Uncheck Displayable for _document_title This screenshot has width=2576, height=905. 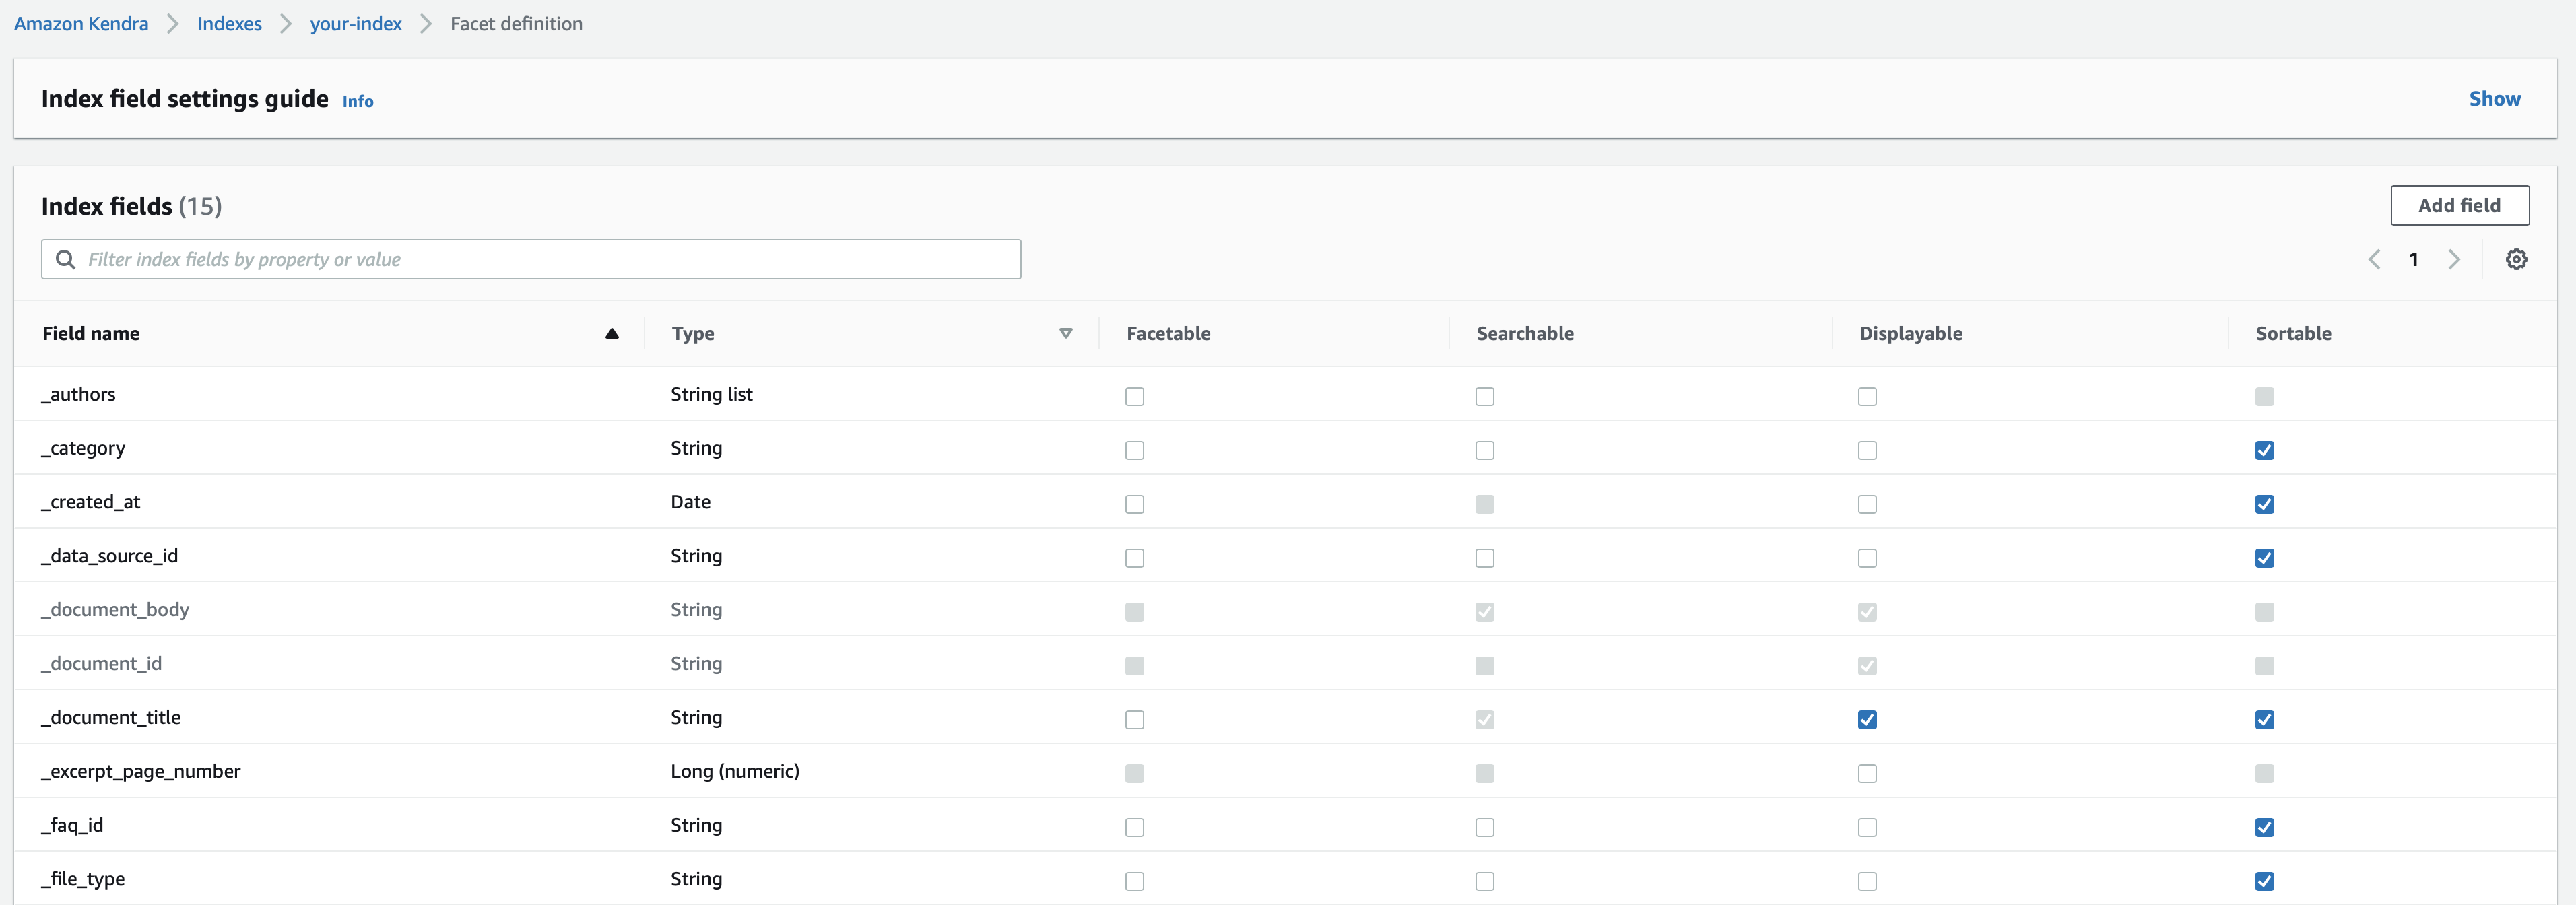point(1867,720)
